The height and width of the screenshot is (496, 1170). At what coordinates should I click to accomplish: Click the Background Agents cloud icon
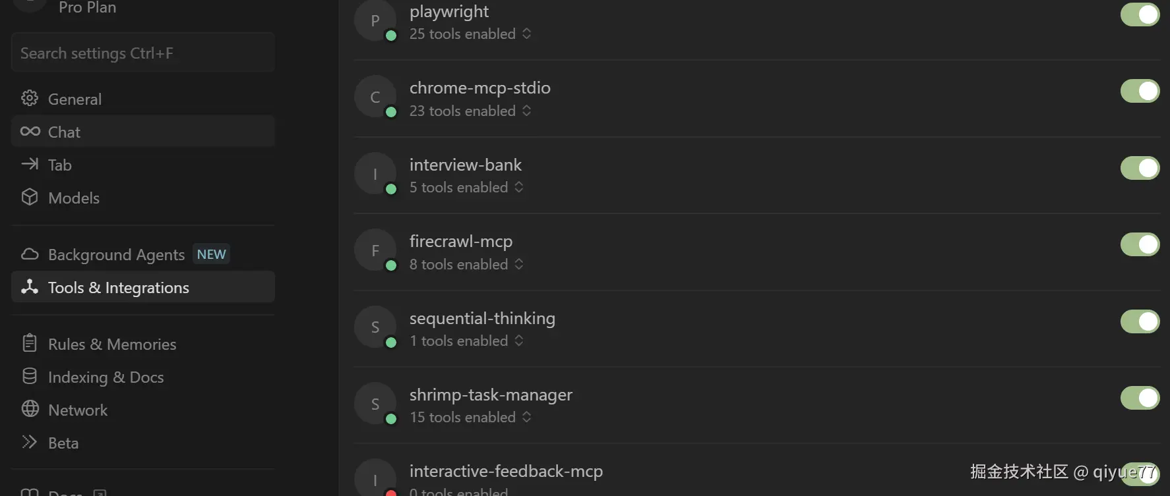pos(30,254)
